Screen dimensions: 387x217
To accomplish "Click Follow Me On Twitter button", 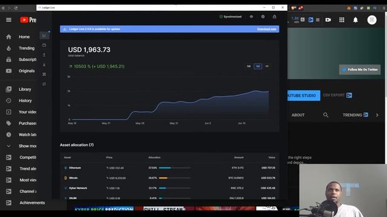I will [x=360, y=70].
